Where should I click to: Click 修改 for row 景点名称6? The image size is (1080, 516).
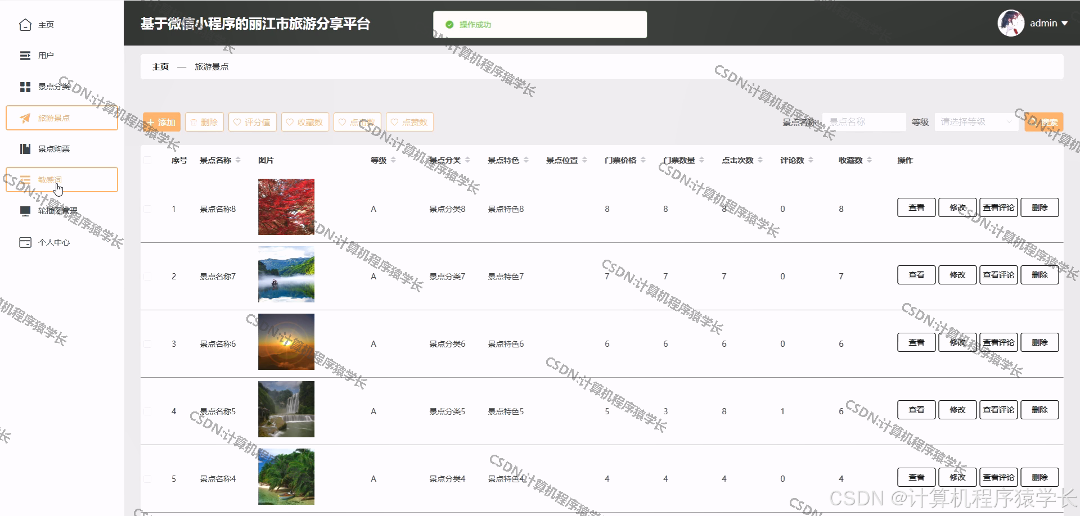pyautogui.click(x=957, y=342)
